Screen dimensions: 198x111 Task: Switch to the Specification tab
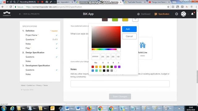pos(162,14)
